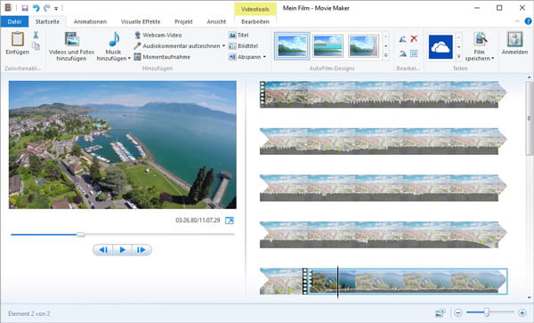
Task: Open the Datei menu
Action: pyautogui.click(x=14, y=21)
